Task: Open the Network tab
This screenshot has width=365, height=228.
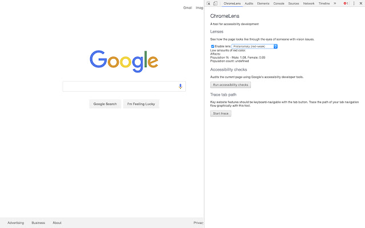Action: (309, 3)
